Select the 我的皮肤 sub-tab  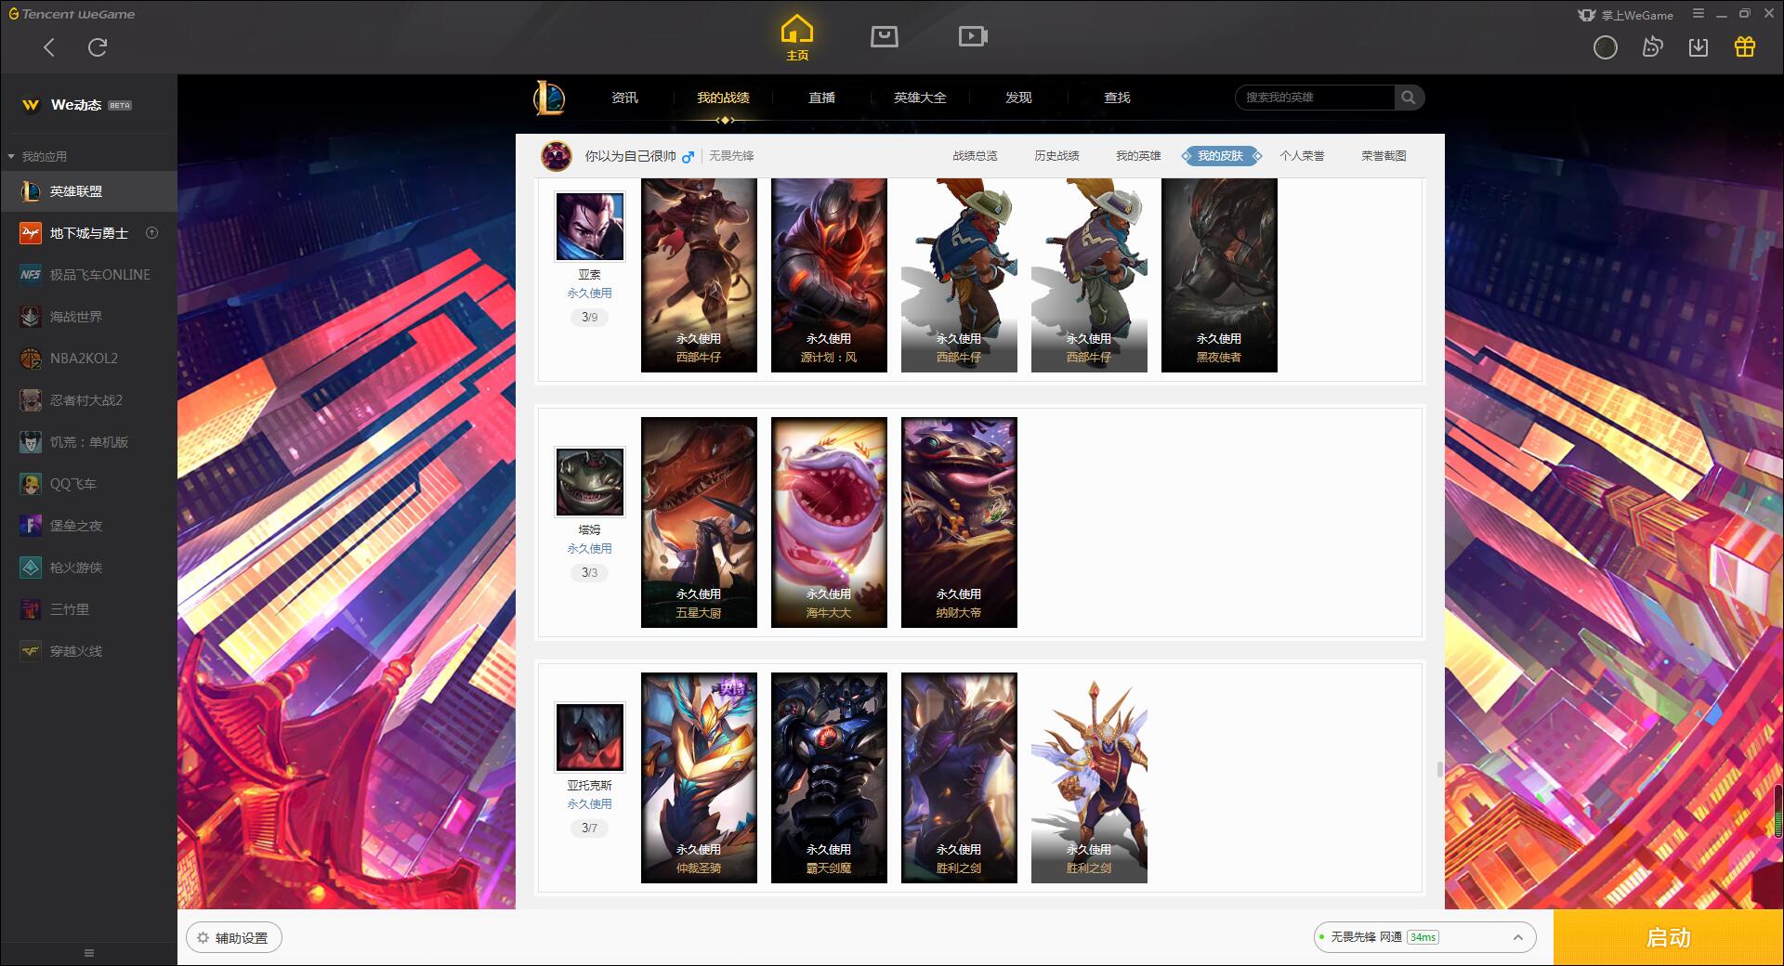pos(1220,156)
